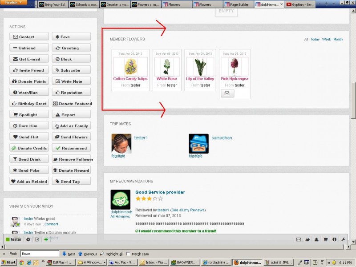The width and height of the screenshot is (356, 267).
Task: Block this member
Action: point(71,59)
